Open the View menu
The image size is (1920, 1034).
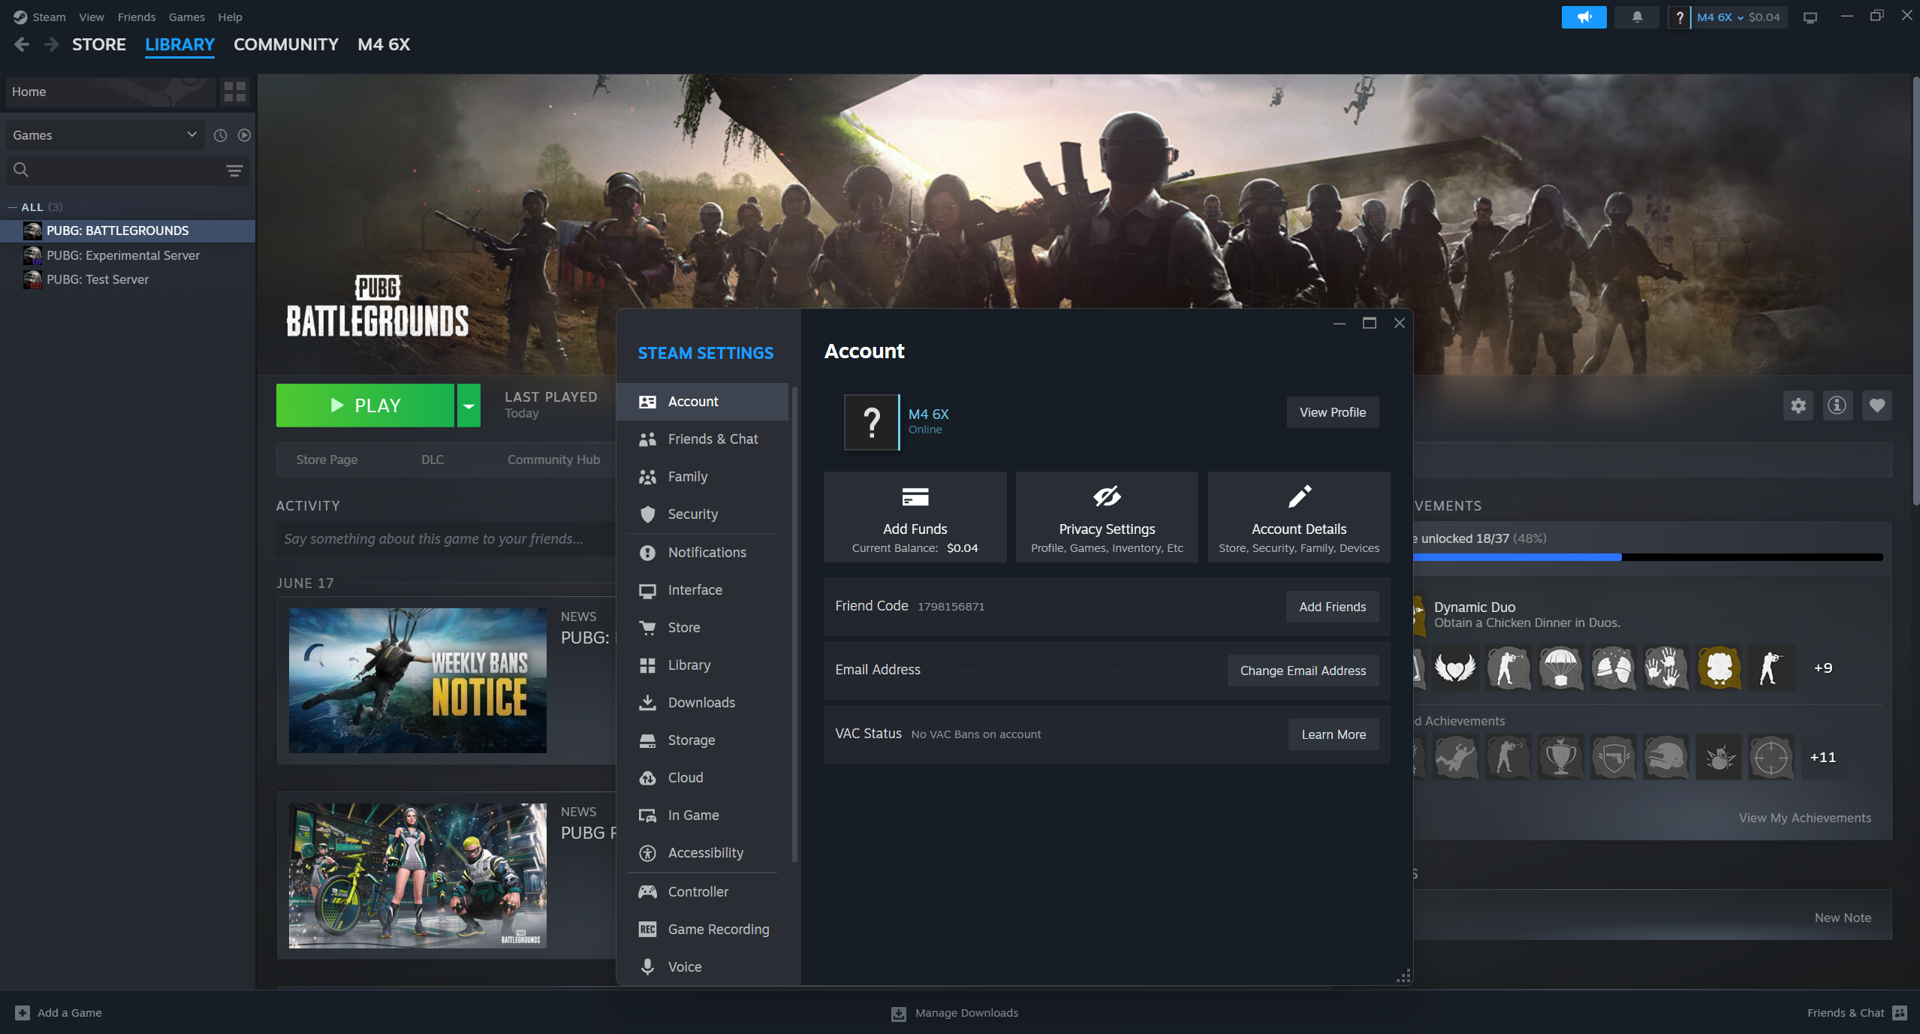click(x=92, y=17)
